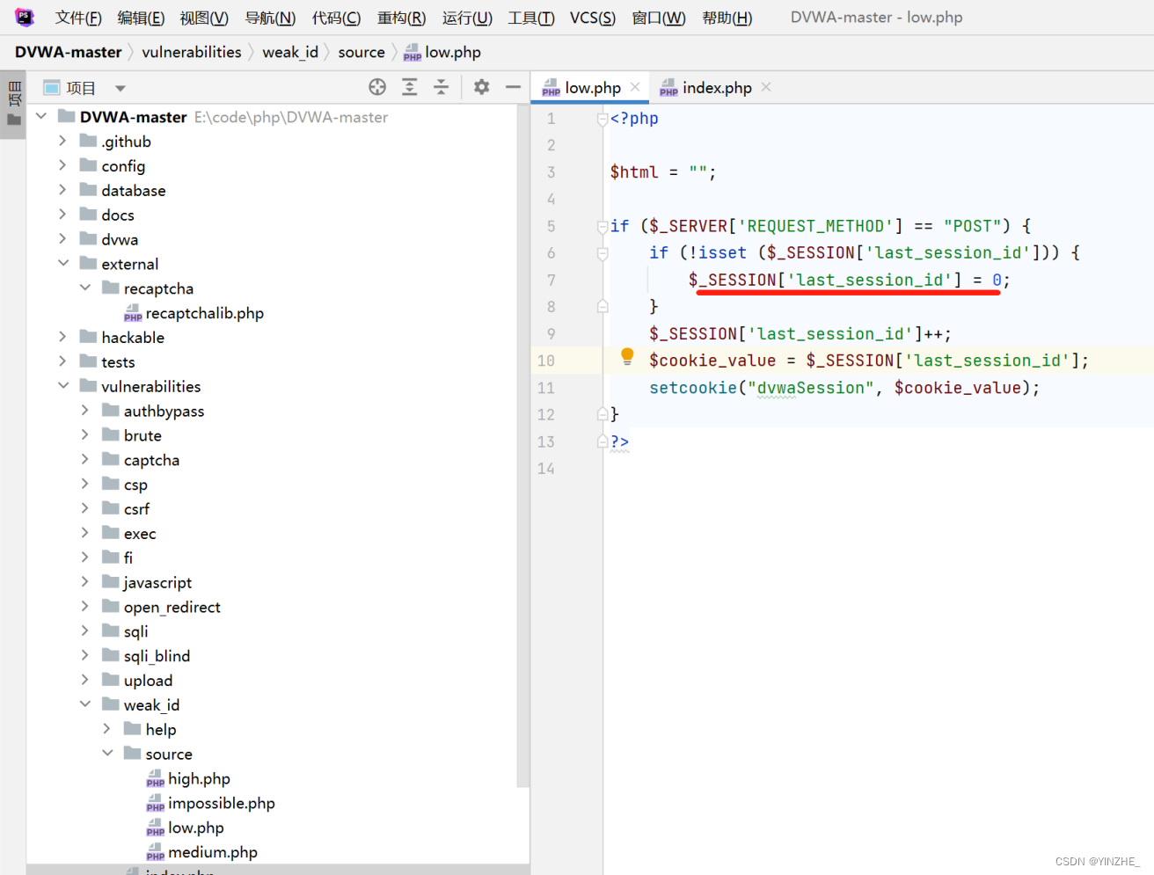
Task: Select high.php in the project tree
Action: [188, 778]
